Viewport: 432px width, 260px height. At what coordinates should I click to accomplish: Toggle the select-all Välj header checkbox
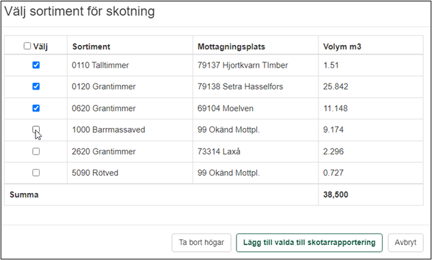click(x=27, y=46)
